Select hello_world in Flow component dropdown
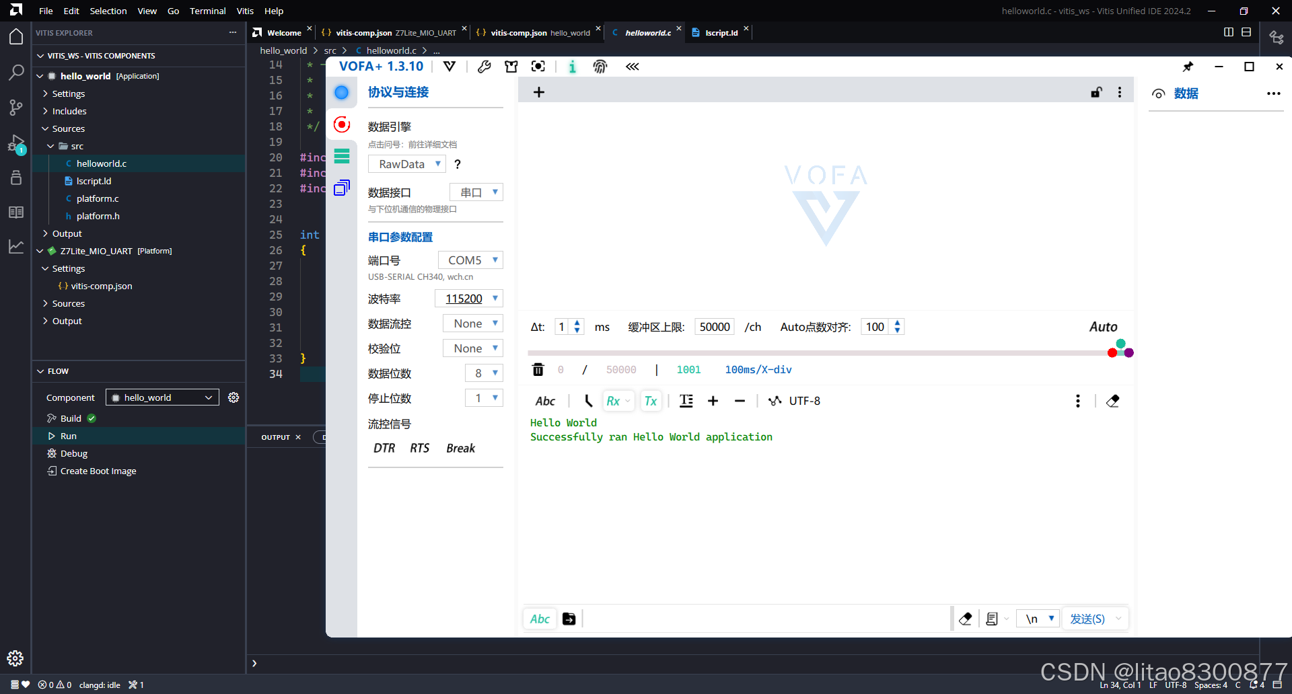Screen dimensions: 1292x694 163,397
